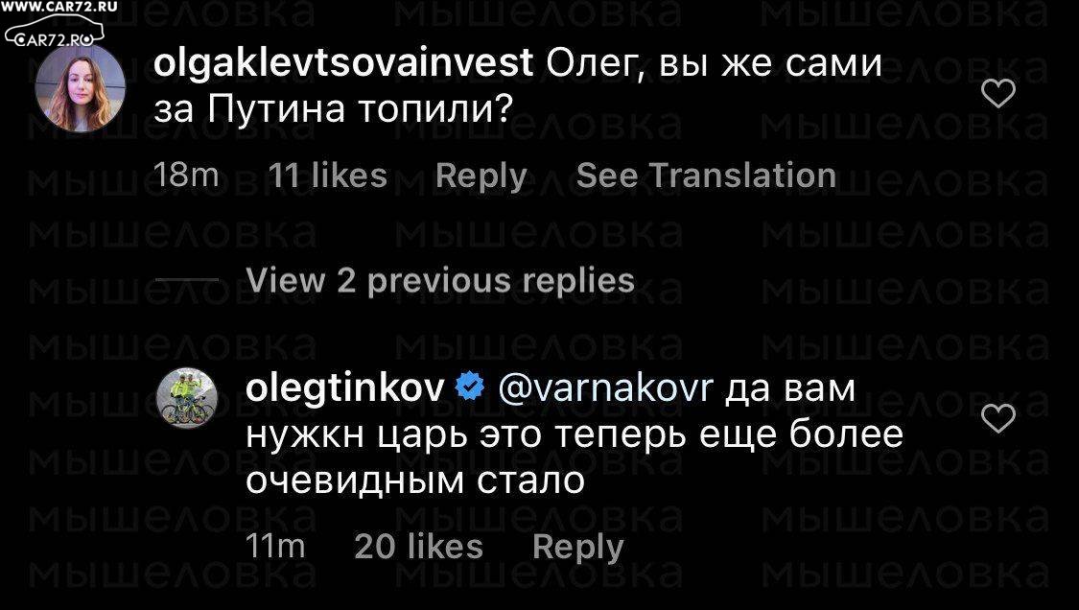Follow the @varnakovr mention
The width and height of the screenshot is (1079, 610).
point(605,388)
